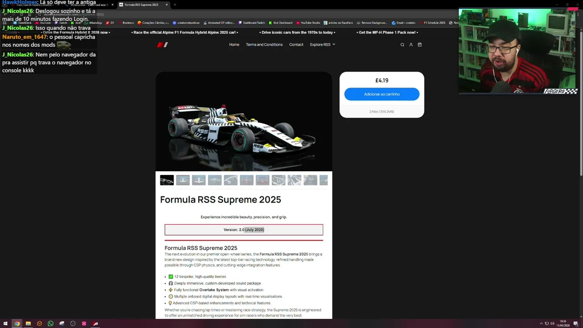Click the taskbar clock showing 19:10

(564, 324)
